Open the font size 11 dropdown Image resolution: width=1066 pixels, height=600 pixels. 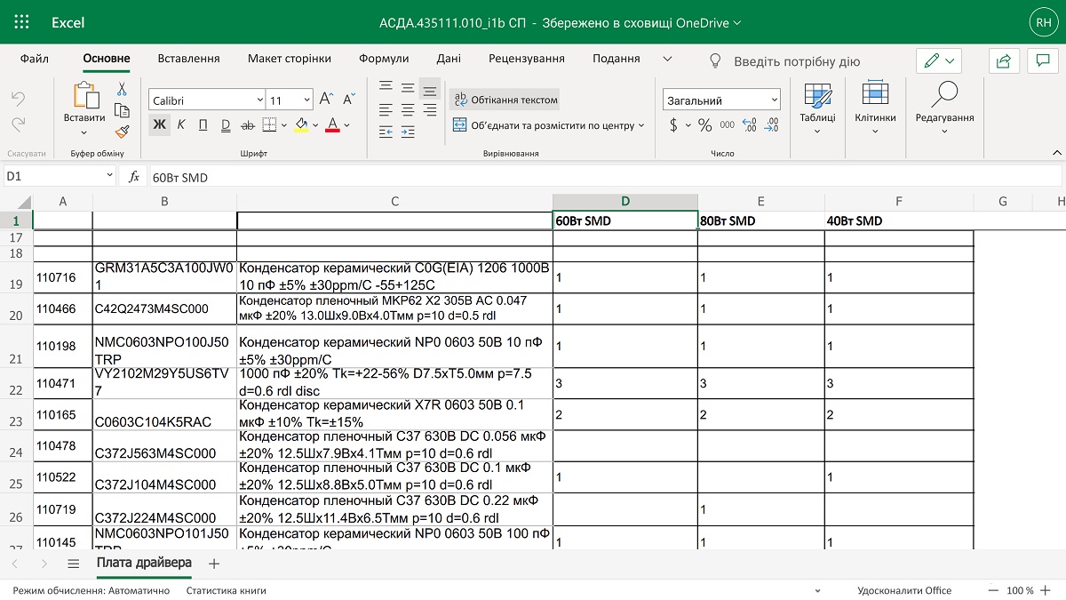[x=307, y=100]
